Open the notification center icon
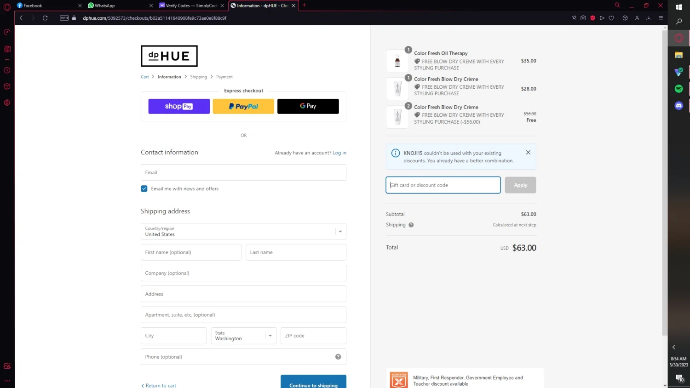 point(679,378)
